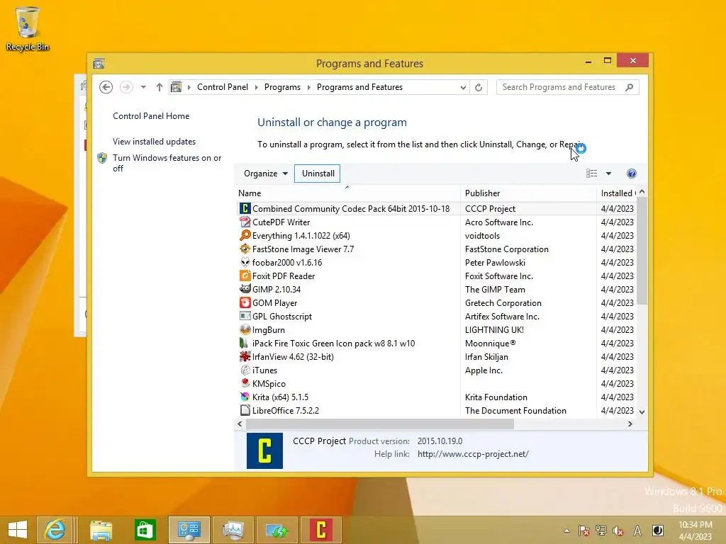
Task: Click the search magnifier icon
Action: [x=629, y=87]
